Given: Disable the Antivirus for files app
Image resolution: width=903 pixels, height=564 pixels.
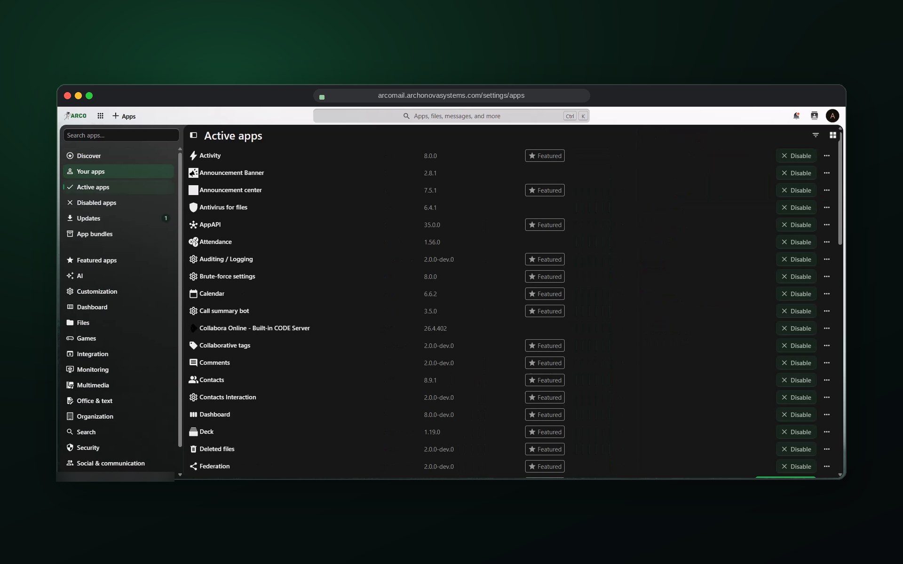Looking at the screenshot, I should click(796, 207).
